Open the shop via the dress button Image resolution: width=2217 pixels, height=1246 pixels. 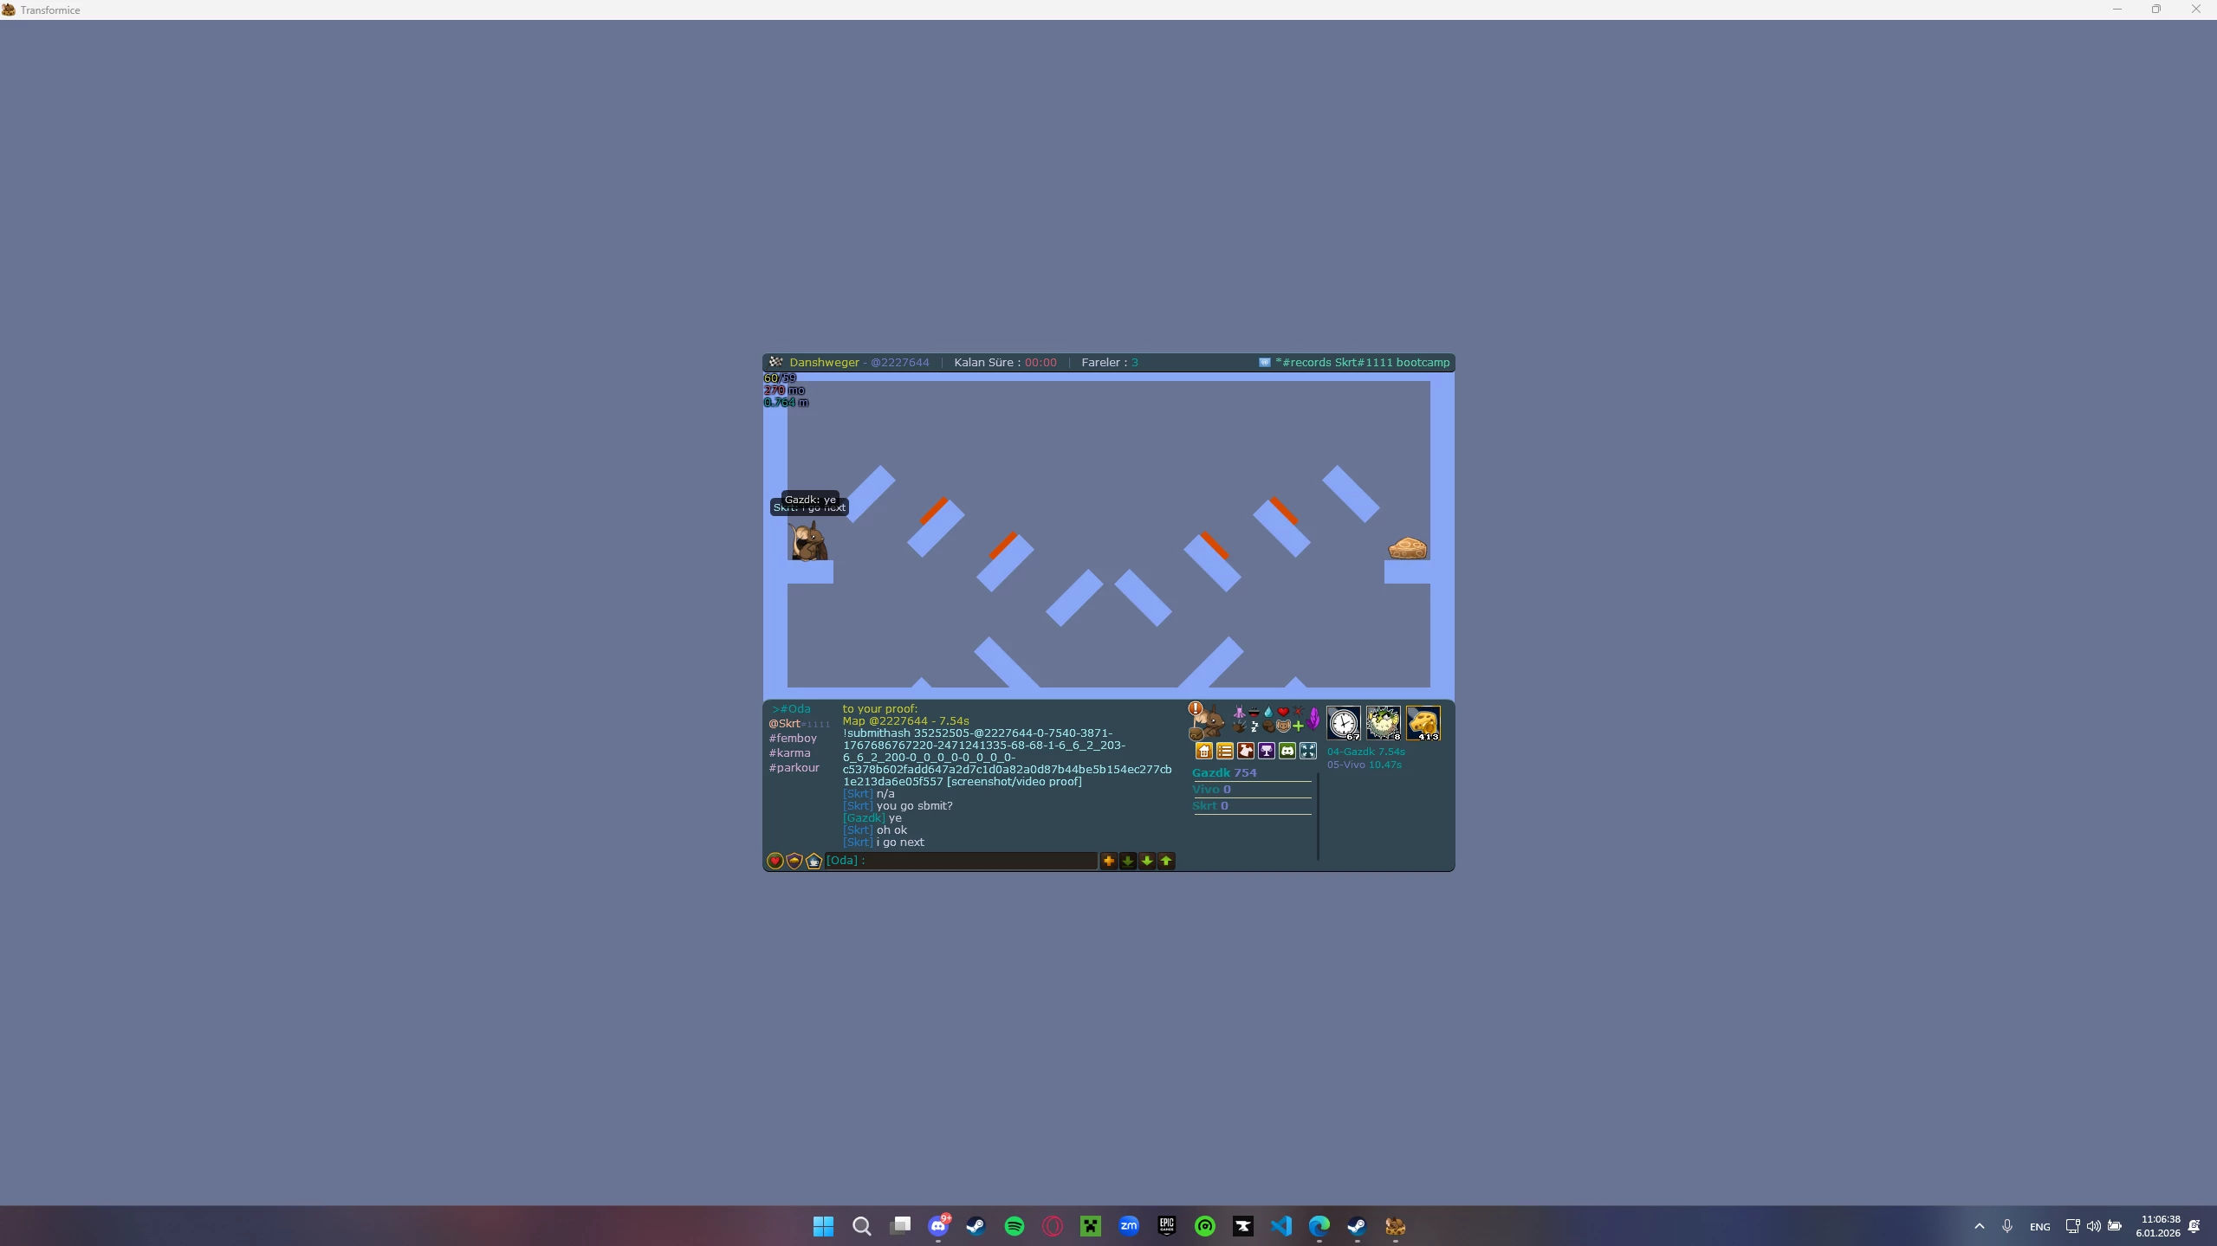click(1245, 751)
